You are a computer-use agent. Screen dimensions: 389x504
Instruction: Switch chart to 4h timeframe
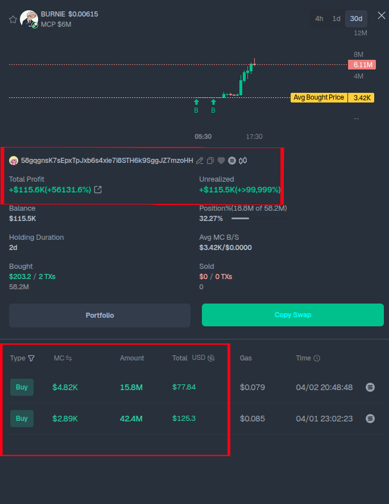pyautogui.click(x=319, y=19)
